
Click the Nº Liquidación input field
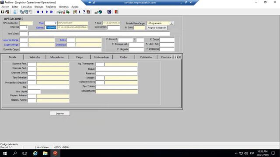point(26,23)
